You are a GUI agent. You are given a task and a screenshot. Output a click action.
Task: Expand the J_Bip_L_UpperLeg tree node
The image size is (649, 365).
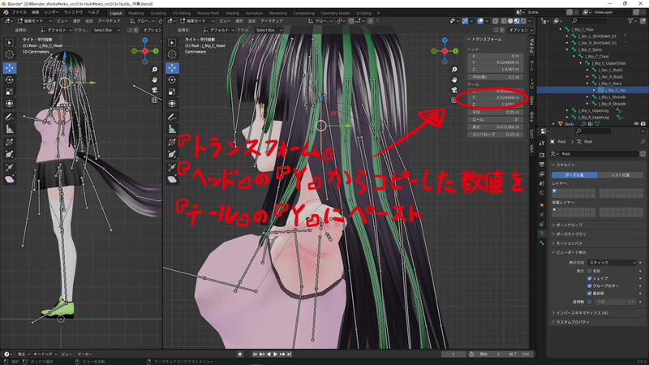pyautogui.click(x=567, y=110)
